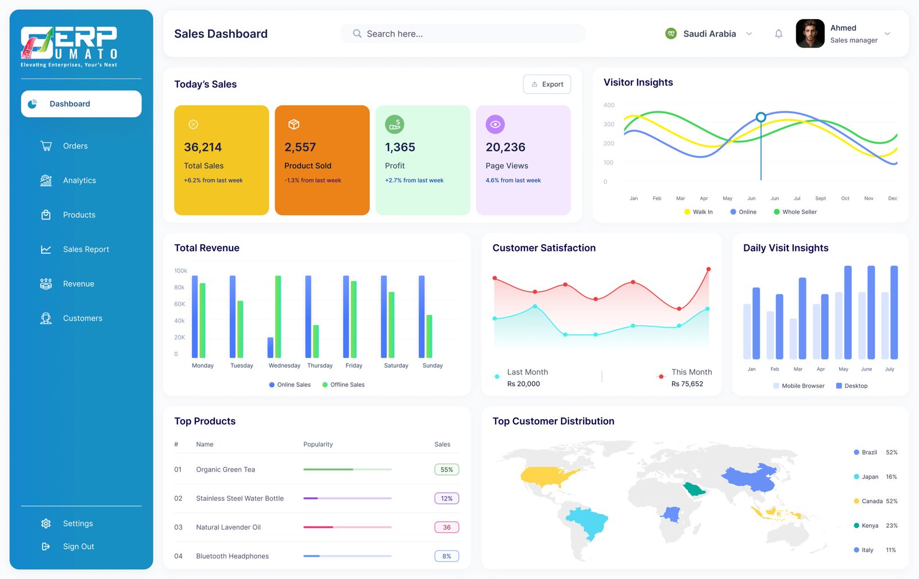Open Settings from sidebar

click(78, 523)
